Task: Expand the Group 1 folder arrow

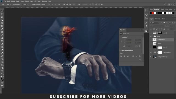Action: [153, 36]
